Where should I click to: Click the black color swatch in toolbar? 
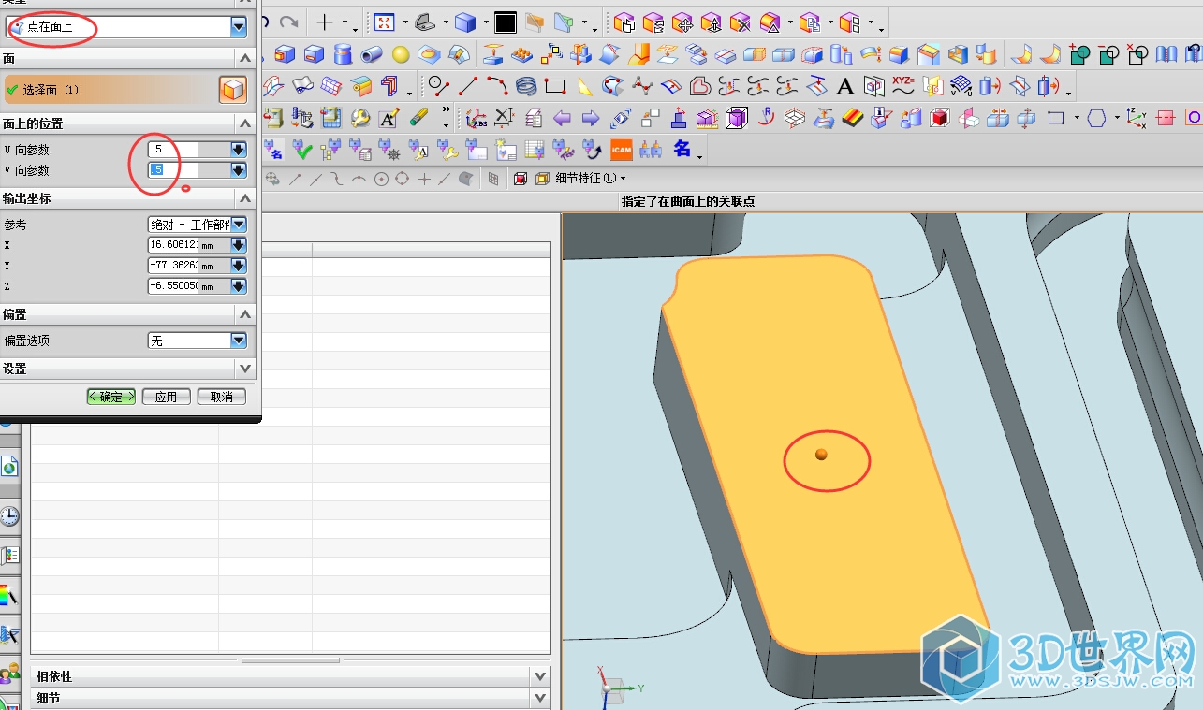click(x=506, y=22)
